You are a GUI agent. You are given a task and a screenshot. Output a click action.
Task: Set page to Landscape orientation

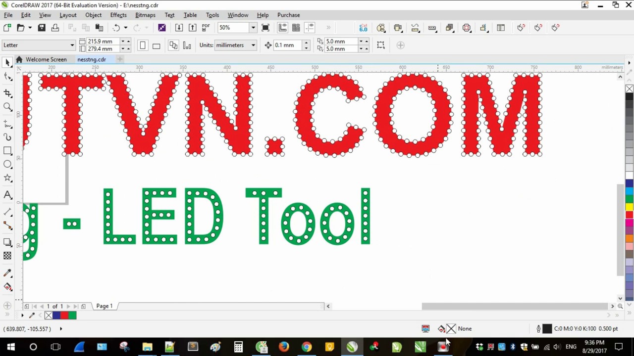156,45
